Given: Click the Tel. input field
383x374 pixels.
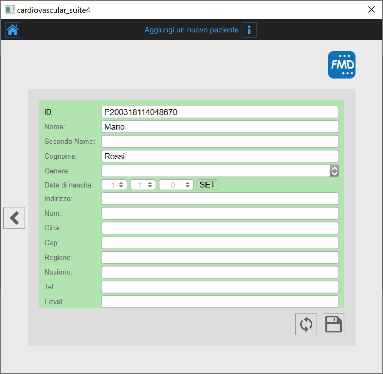Looking at the screenshot, I should [x=220, y=287].
